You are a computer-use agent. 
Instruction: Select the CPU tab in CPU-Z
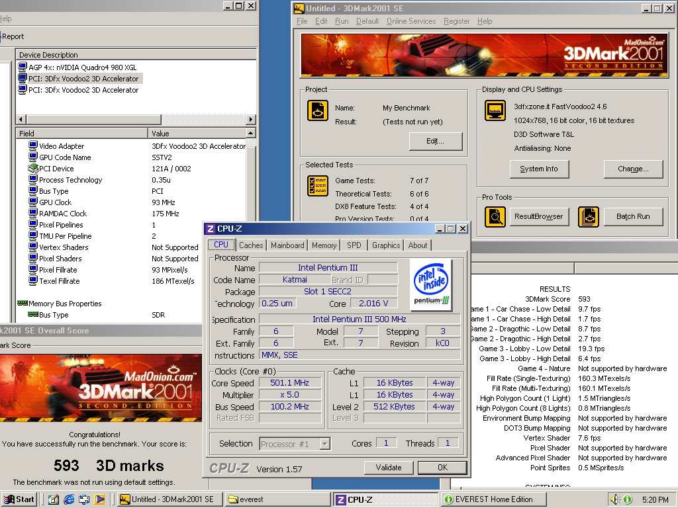221,245
